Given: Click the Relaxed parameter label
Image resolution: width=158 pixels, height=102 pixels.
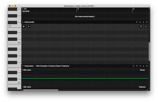Looking at the screenshot, I should (142, 87).
